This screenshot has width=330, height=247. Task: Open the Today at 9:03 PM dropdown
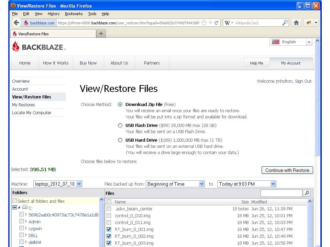point(246,184)
